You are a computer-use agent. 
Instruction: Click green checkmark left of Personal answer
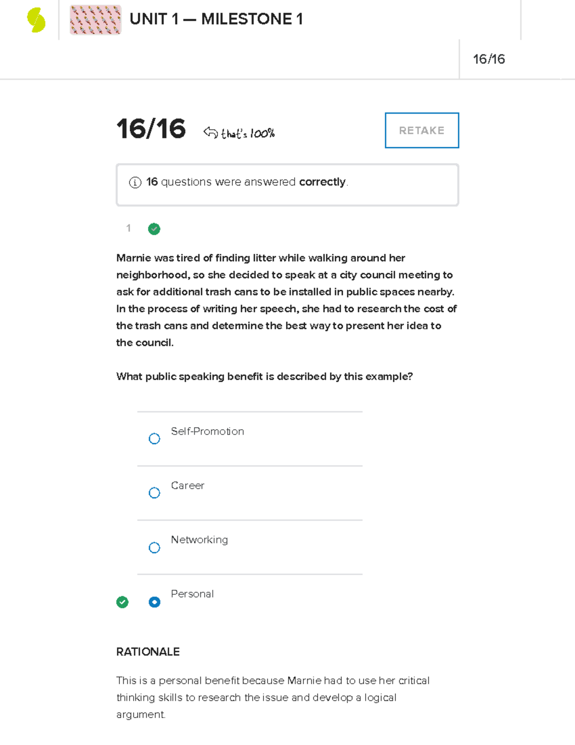(122, 602)
